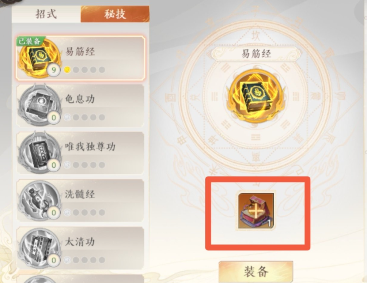
Task: Select the 太清功 list entry
Action: (x=80, y=248)
